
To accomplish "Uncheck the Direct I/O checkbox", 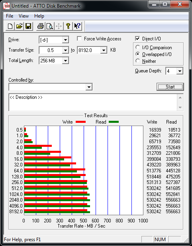I will [x=138, y=38].
